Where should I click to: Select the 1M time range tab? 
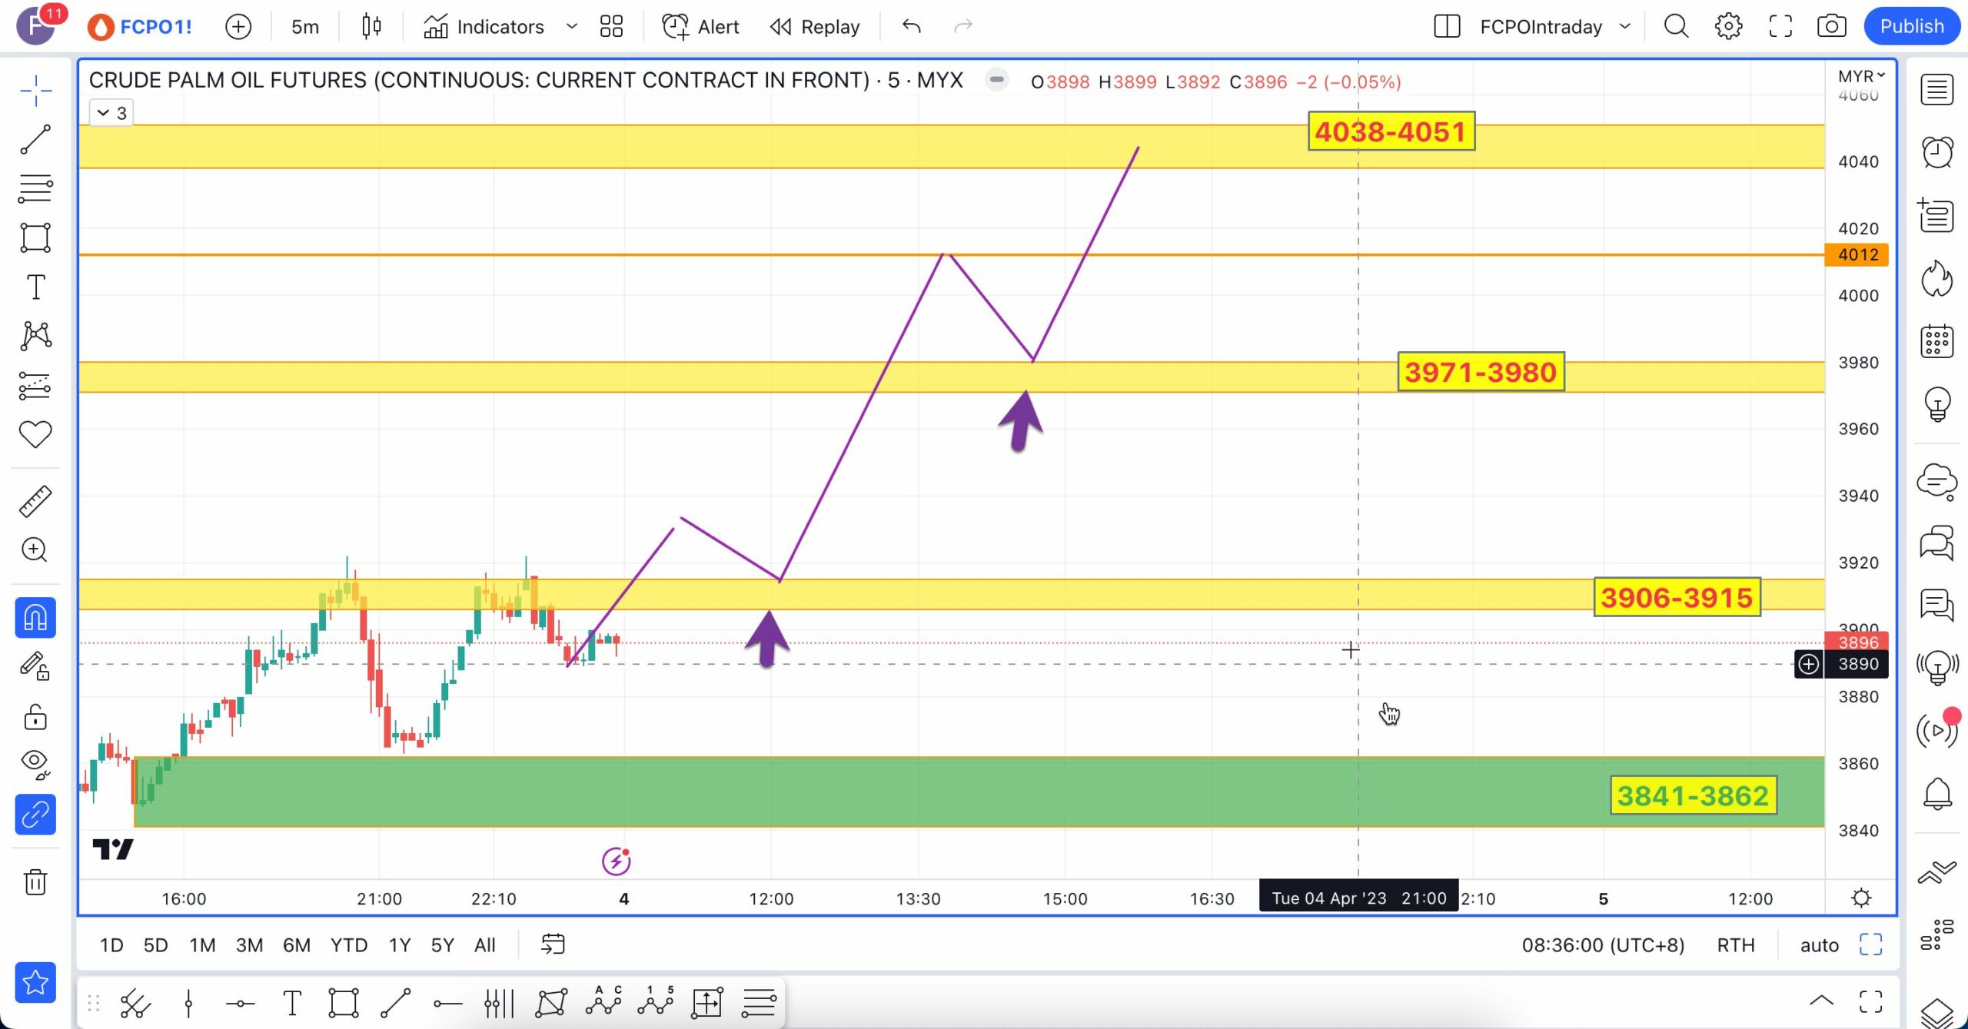202,944
